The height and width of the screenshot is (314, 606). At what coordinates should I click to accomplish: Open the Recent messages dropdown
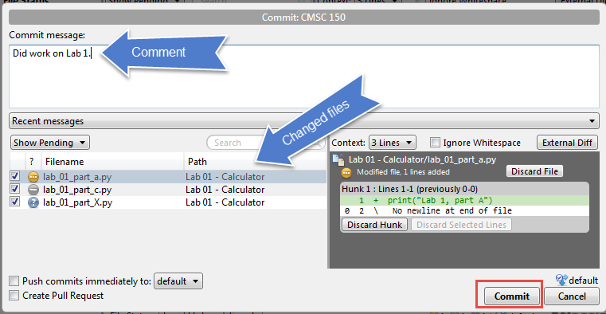click(303, 121)
